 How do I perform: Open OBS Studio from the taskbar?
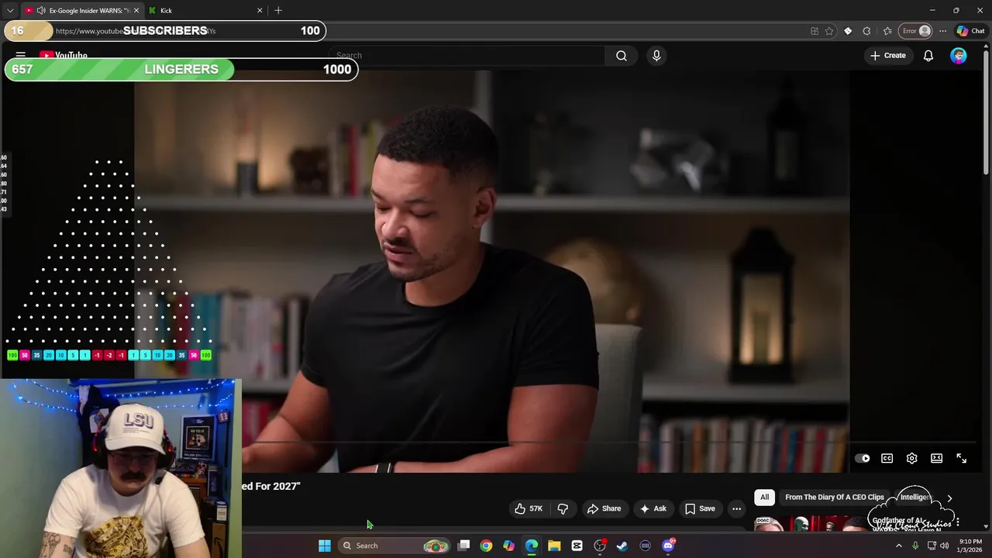coord(599,546)
